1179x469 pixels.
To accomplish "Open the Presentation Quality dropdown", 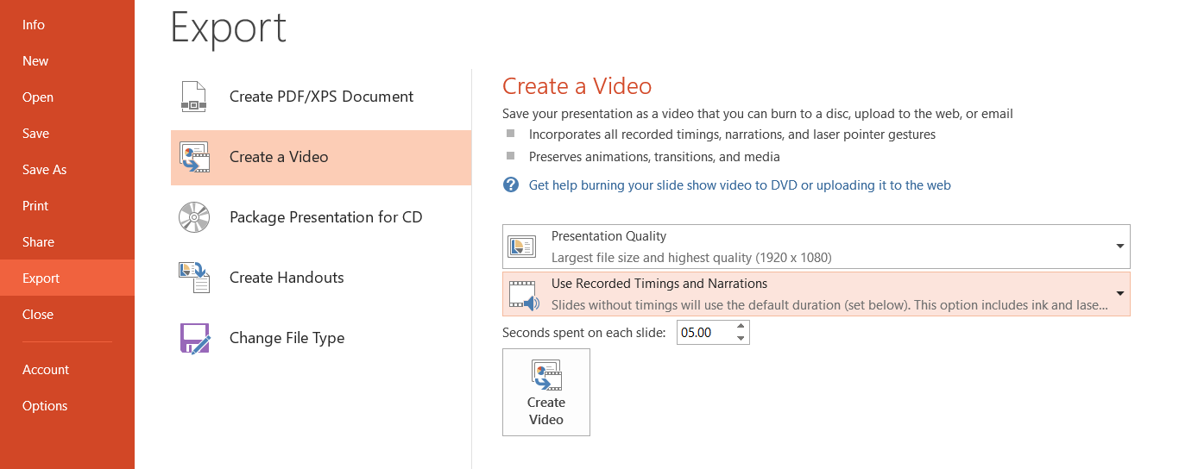I will click(816, 247).
